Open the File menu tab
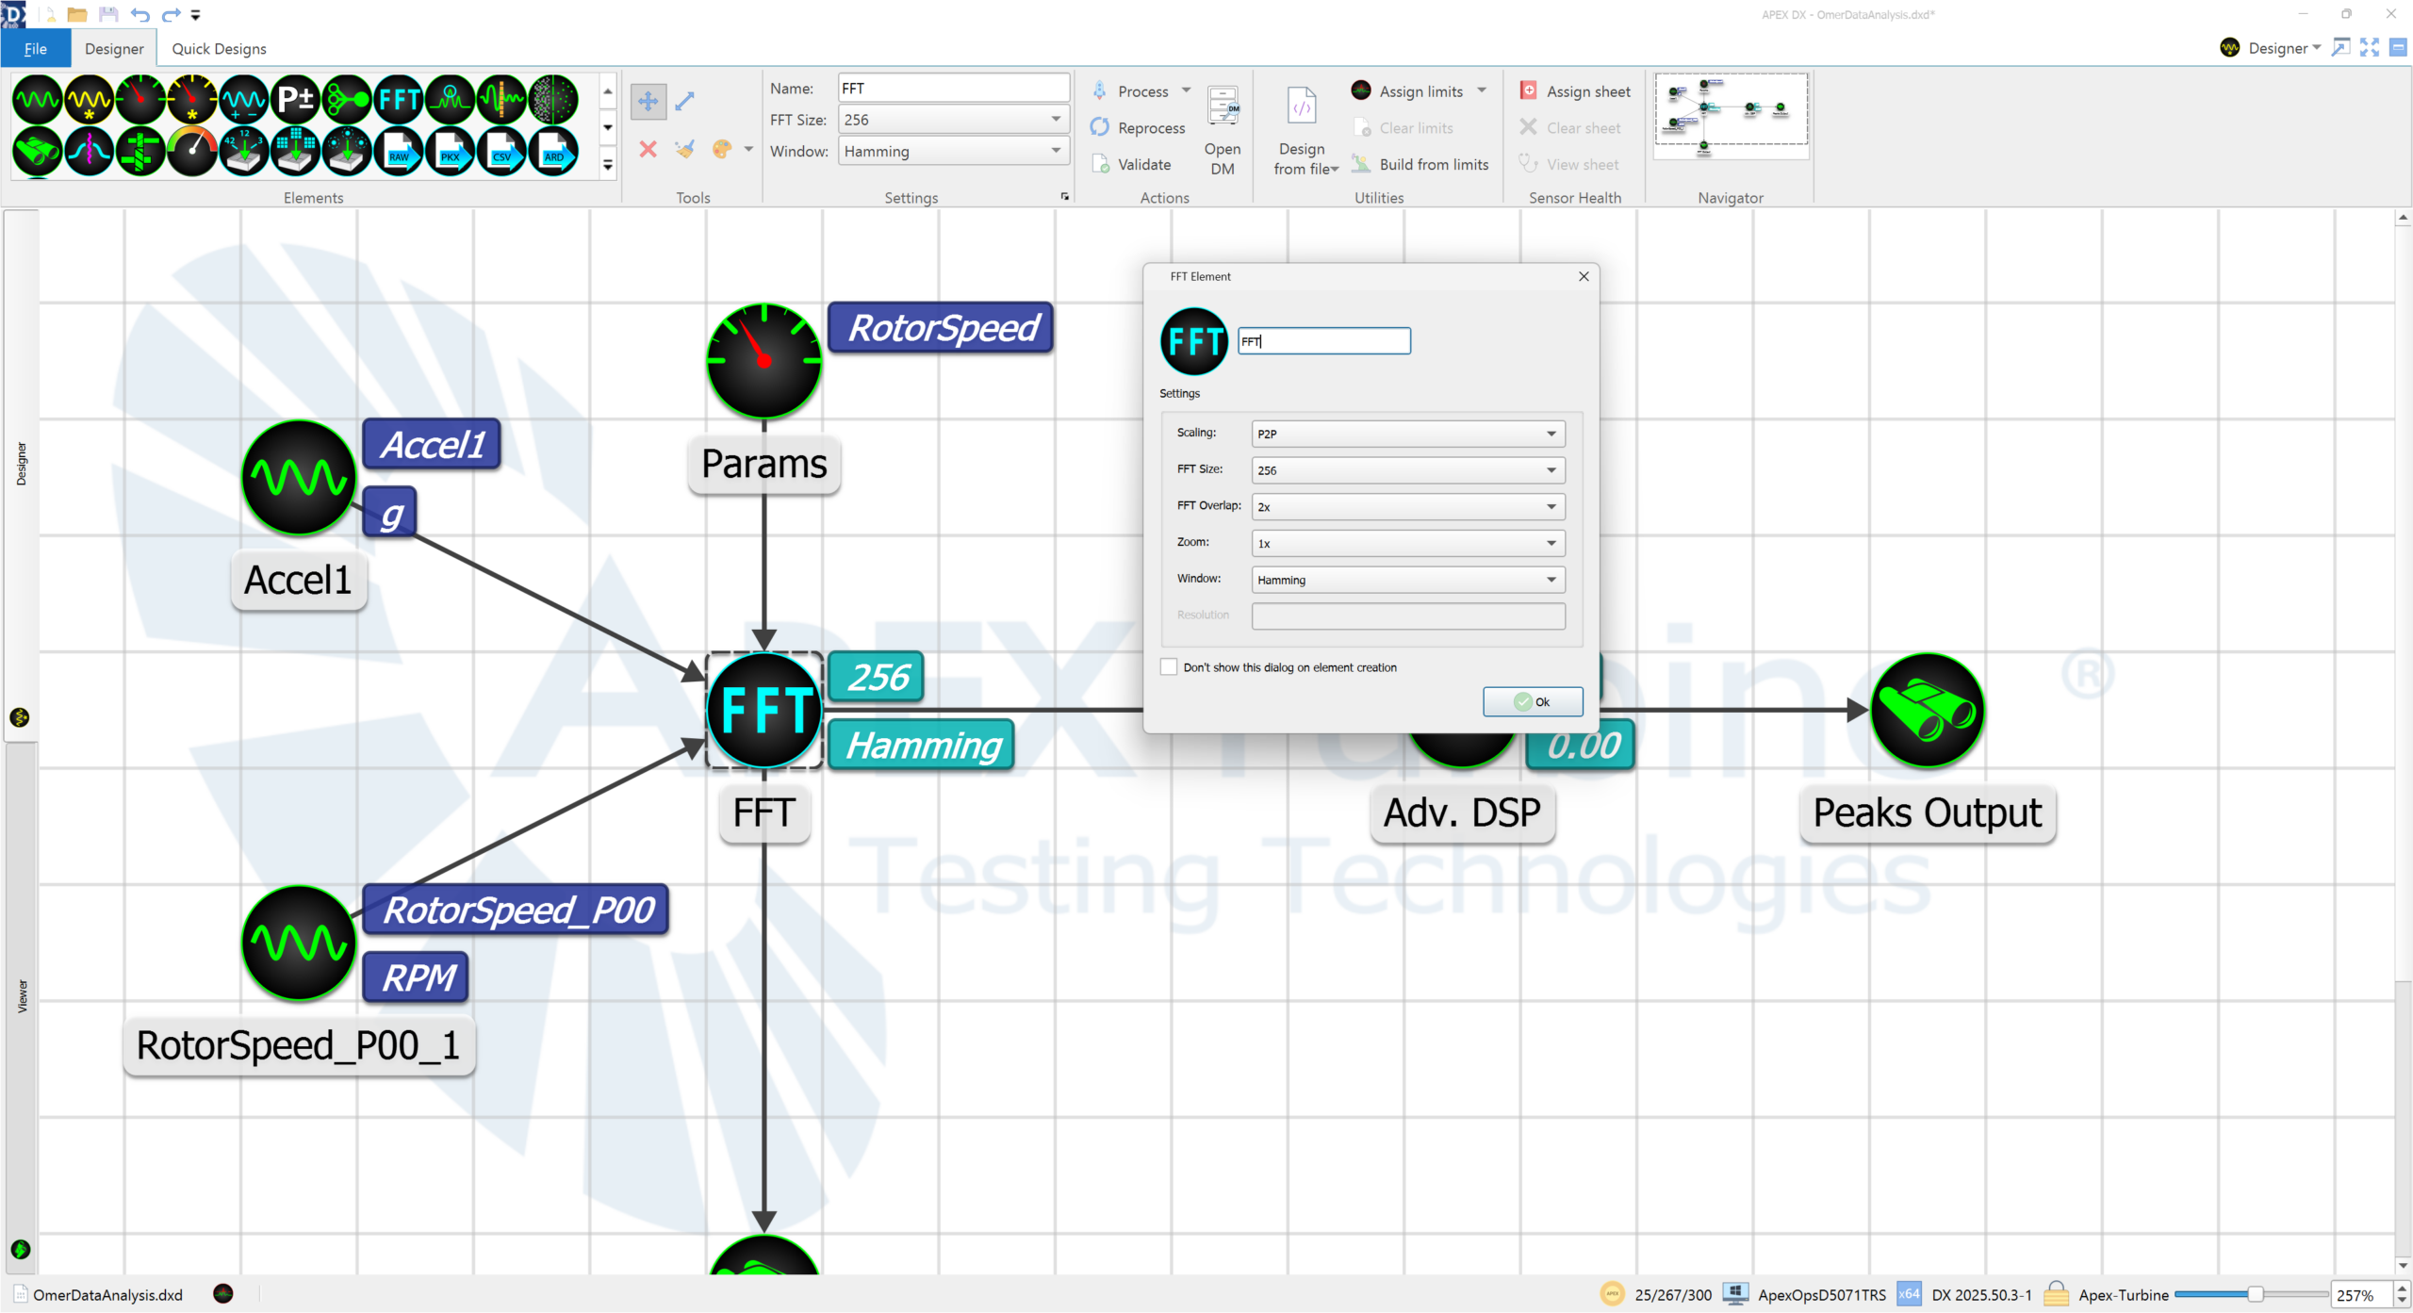Screen dimensions: 2413x1313 click(x=36, y=49)
